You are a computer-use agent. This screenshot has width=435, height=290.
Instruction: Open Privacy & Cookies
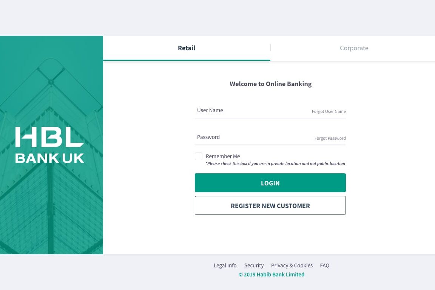pos(292,265)
